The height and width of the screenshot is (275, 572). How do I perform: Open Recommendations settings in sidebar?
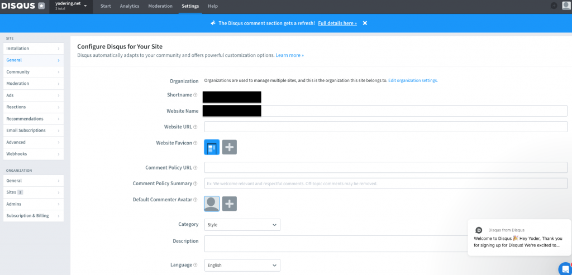33,119
